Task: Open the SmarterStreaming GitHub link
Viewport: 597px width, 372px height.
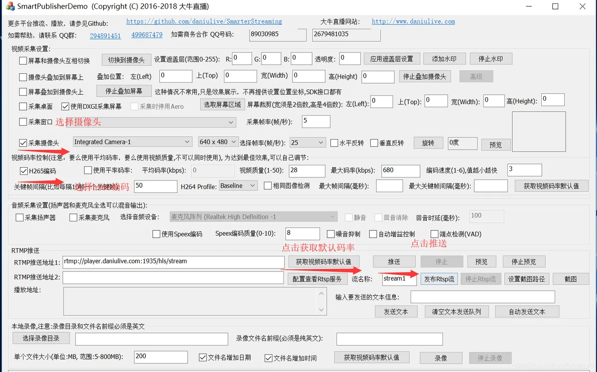Action: pyautogui.click(x=204, y=21)
